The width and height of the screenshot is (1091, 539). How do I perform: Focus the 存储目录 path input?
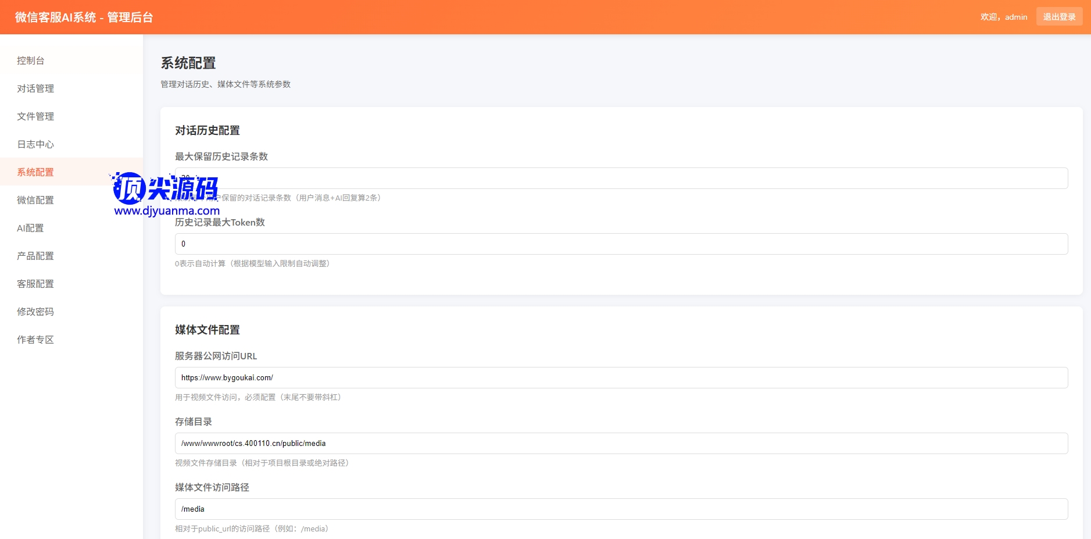point(621,443)
